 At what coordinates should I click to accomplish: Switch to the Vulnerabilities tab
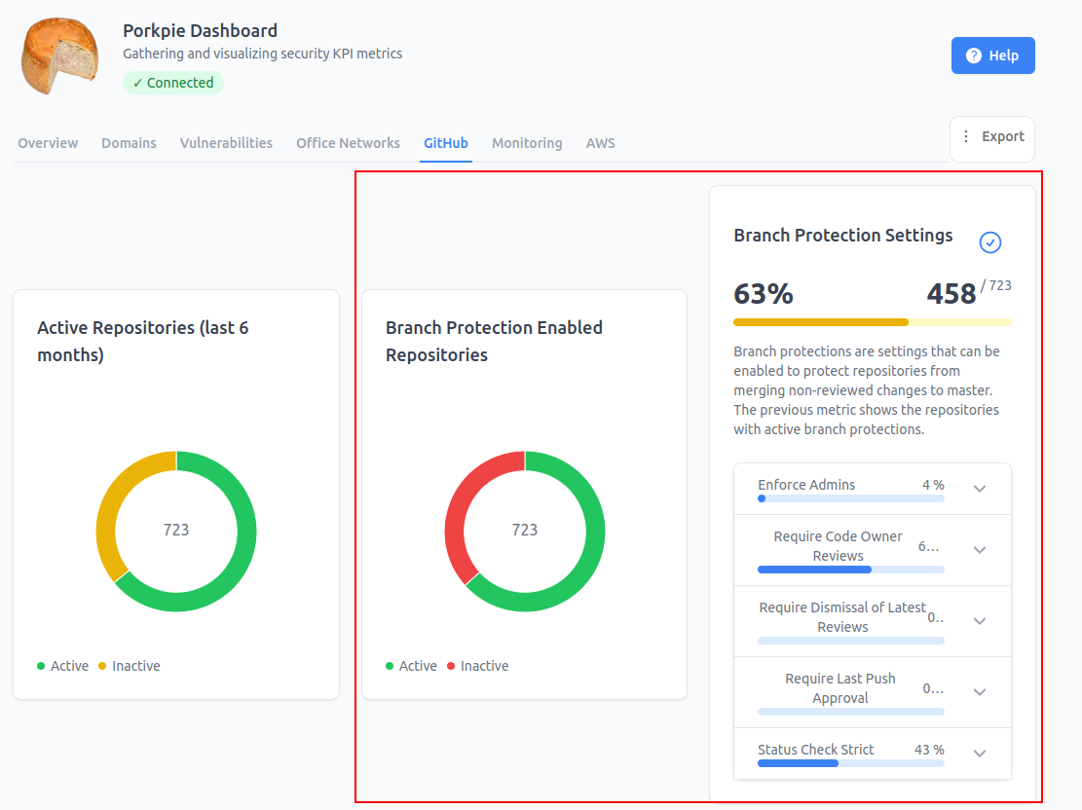pos(226,143)
